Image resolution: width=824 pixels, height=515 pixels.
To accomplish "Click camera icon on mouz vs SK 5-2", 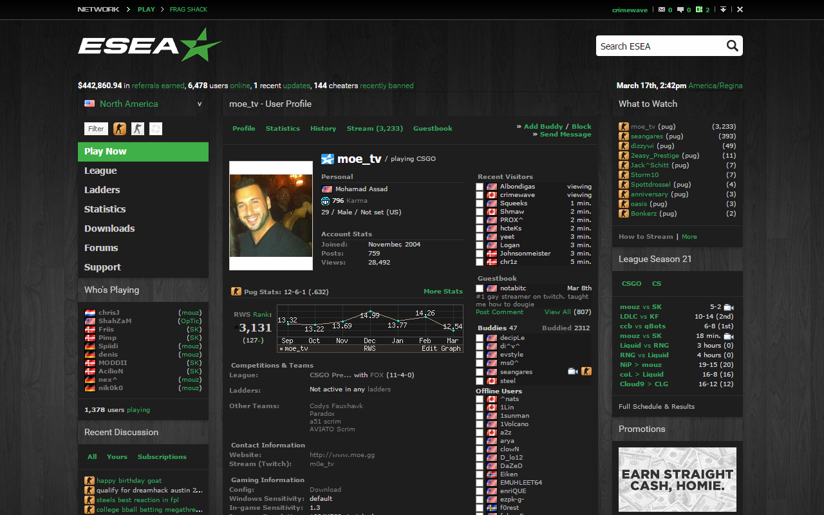I will coord(729,307).
